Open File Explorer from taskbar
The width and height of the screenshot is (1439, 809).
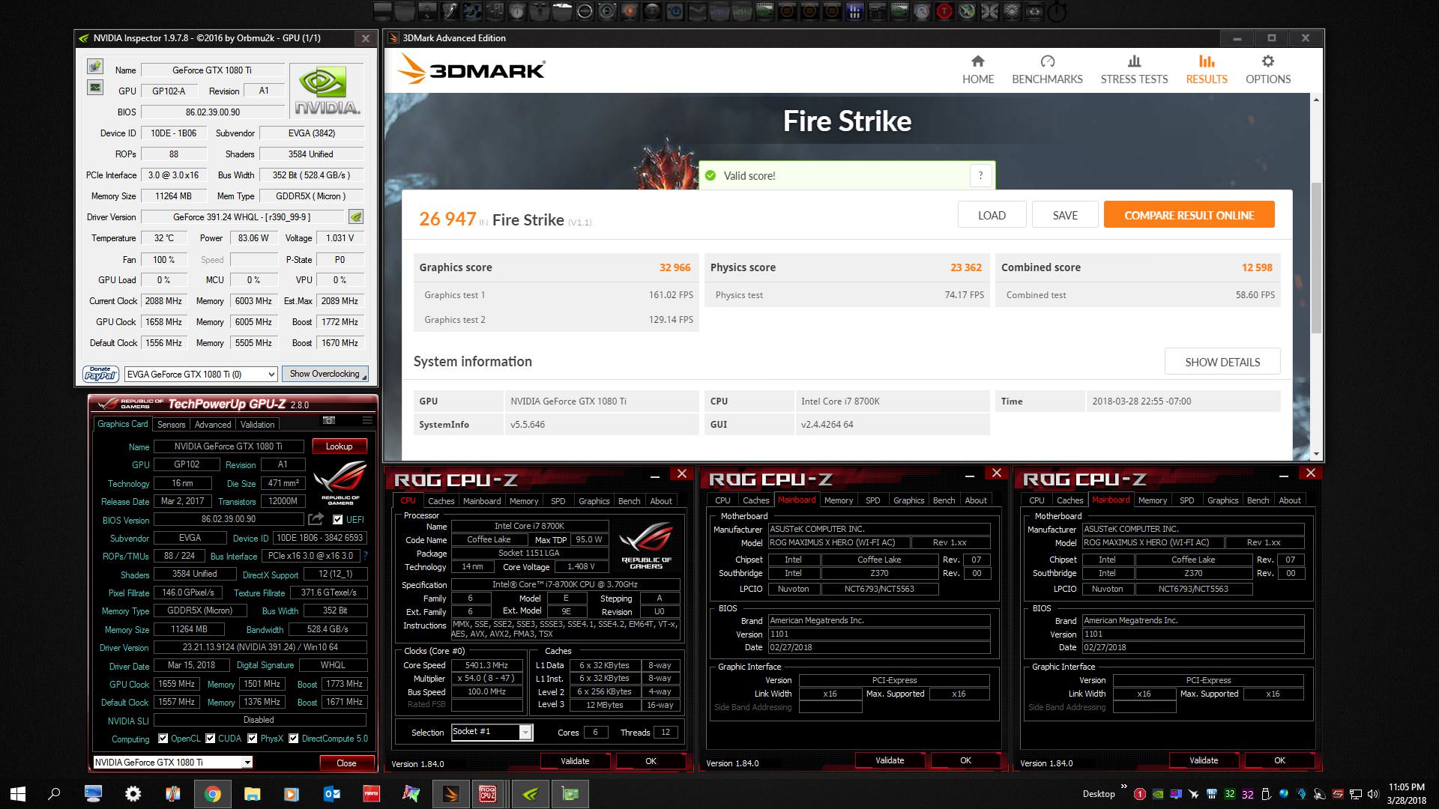click(x=252, y=793)
